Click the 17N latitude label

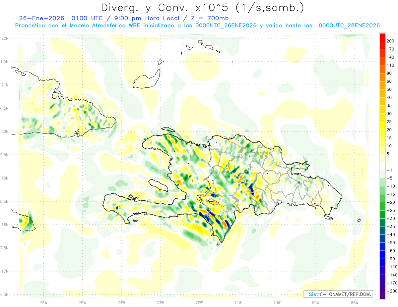pos(5,271)
